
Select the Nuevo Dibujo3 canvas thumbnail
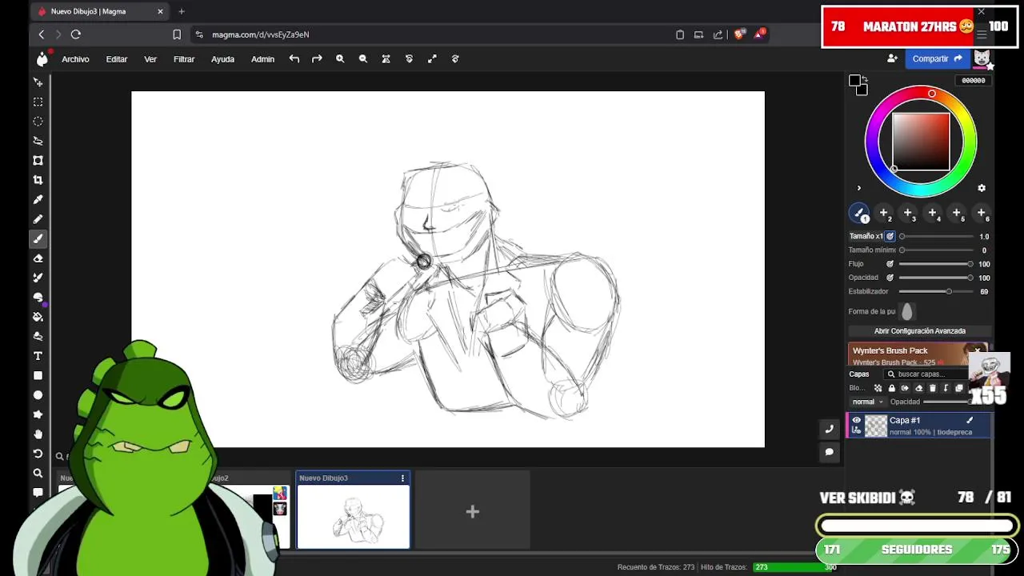point(353,516)
